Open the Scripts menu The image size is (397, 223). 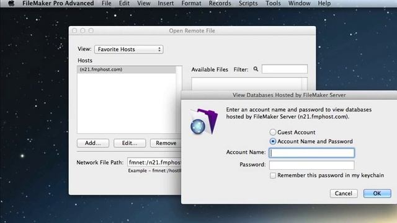click(x=248, y=3)
